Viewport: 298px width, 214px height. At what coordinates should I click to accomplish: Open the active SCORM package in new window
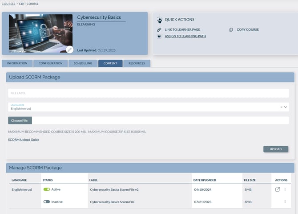[x=278, y=189]
